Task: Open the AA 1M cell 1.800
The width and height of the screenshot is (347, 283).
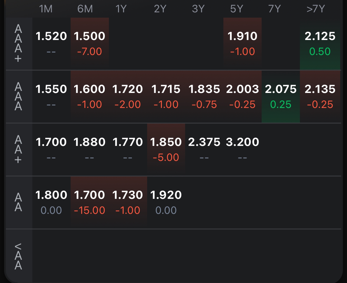Action: tap(51, 202)
